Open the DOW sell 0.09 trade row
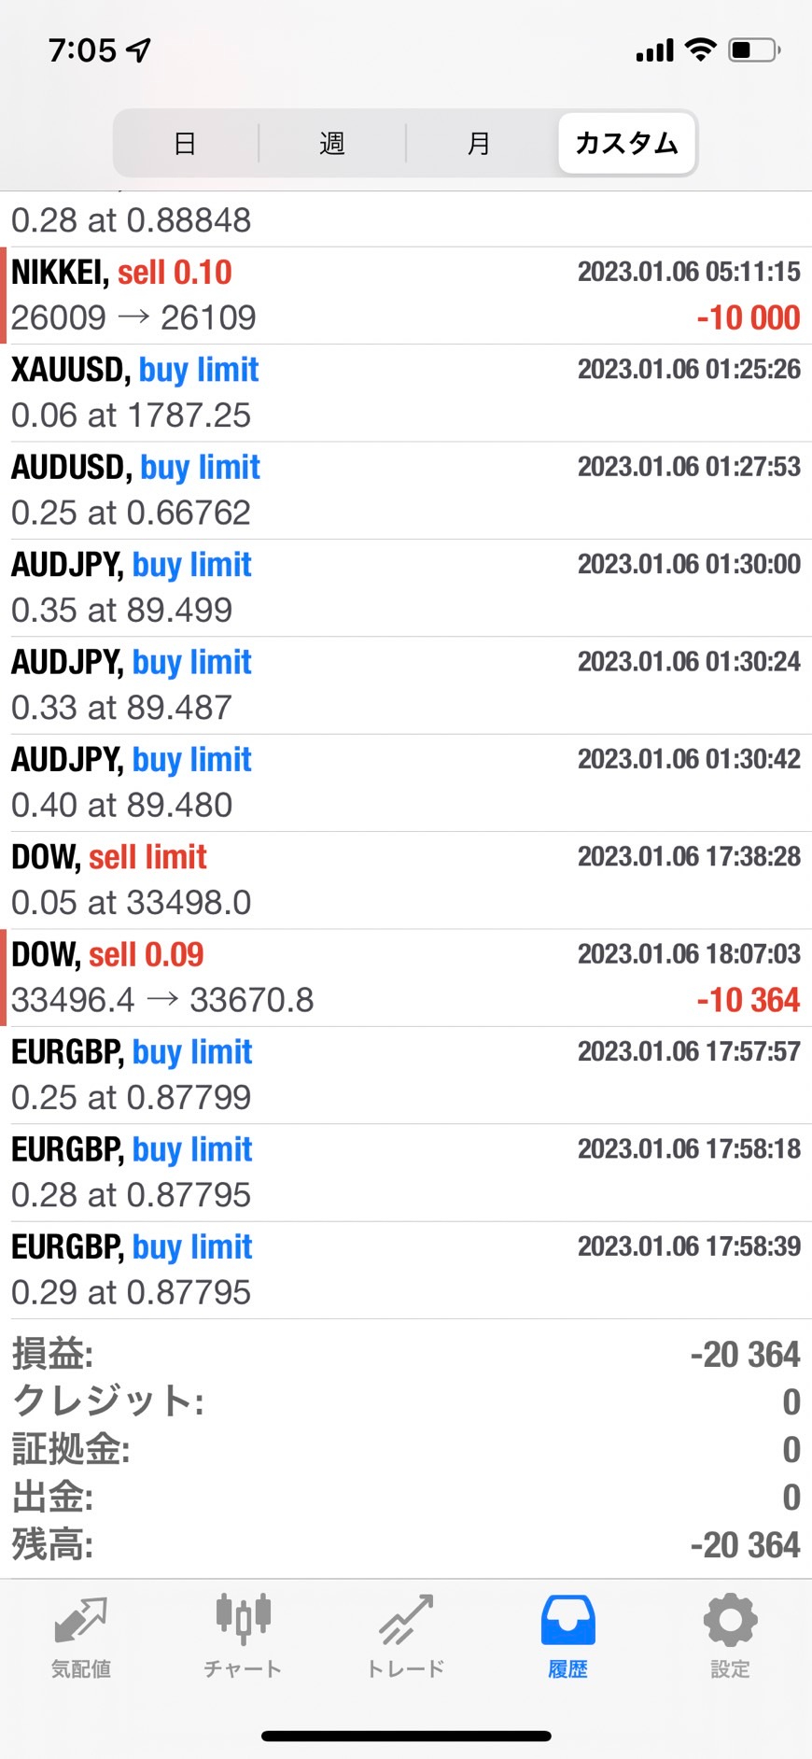The height and width of the screenshot is (1759, 812). 406,978
